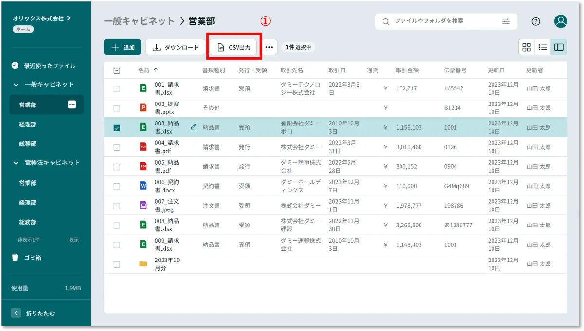The height and width of the screenshot is (331, 584).
Task: Open the help question mark icon
Action: point(536,21)
